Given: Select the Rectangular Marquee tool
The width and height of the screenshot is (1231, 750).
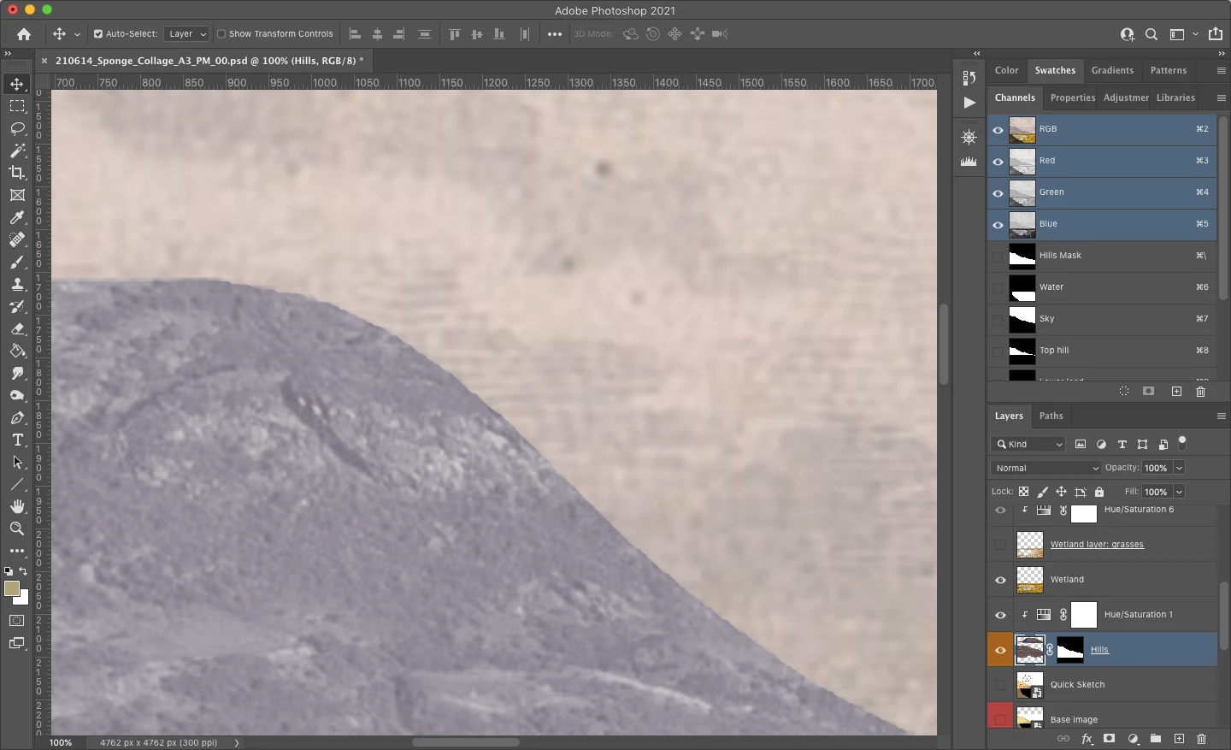Looking at the screenshot, I should 17,106.
